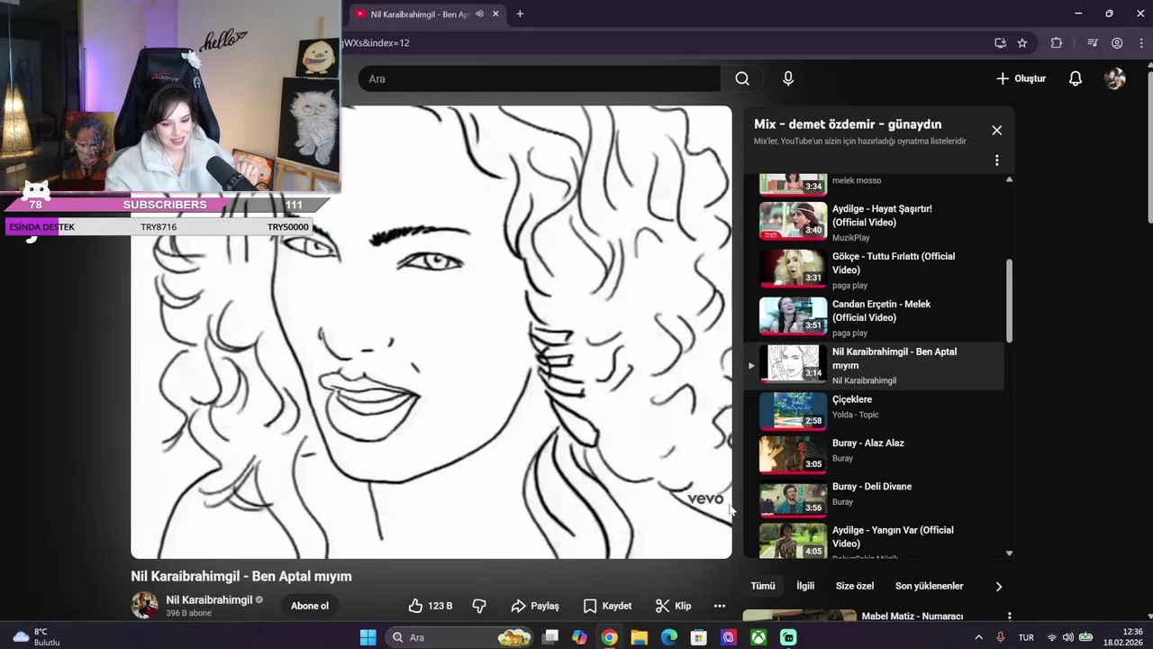This screenshot has width=1153, height=649.
Task: Show hidden tray icons chevron
Action: tap(979, 637)
